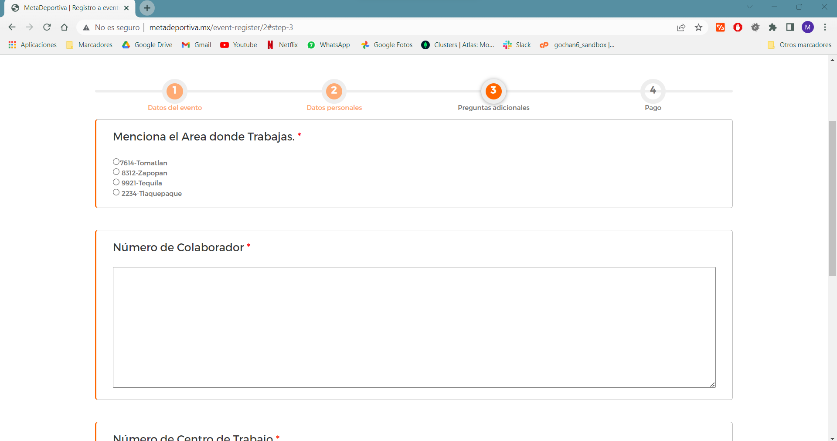Toggle the browser side panel icon
The height and width of the screenshot is (441, 837).
pyautogui.click(x=790, y=27)
